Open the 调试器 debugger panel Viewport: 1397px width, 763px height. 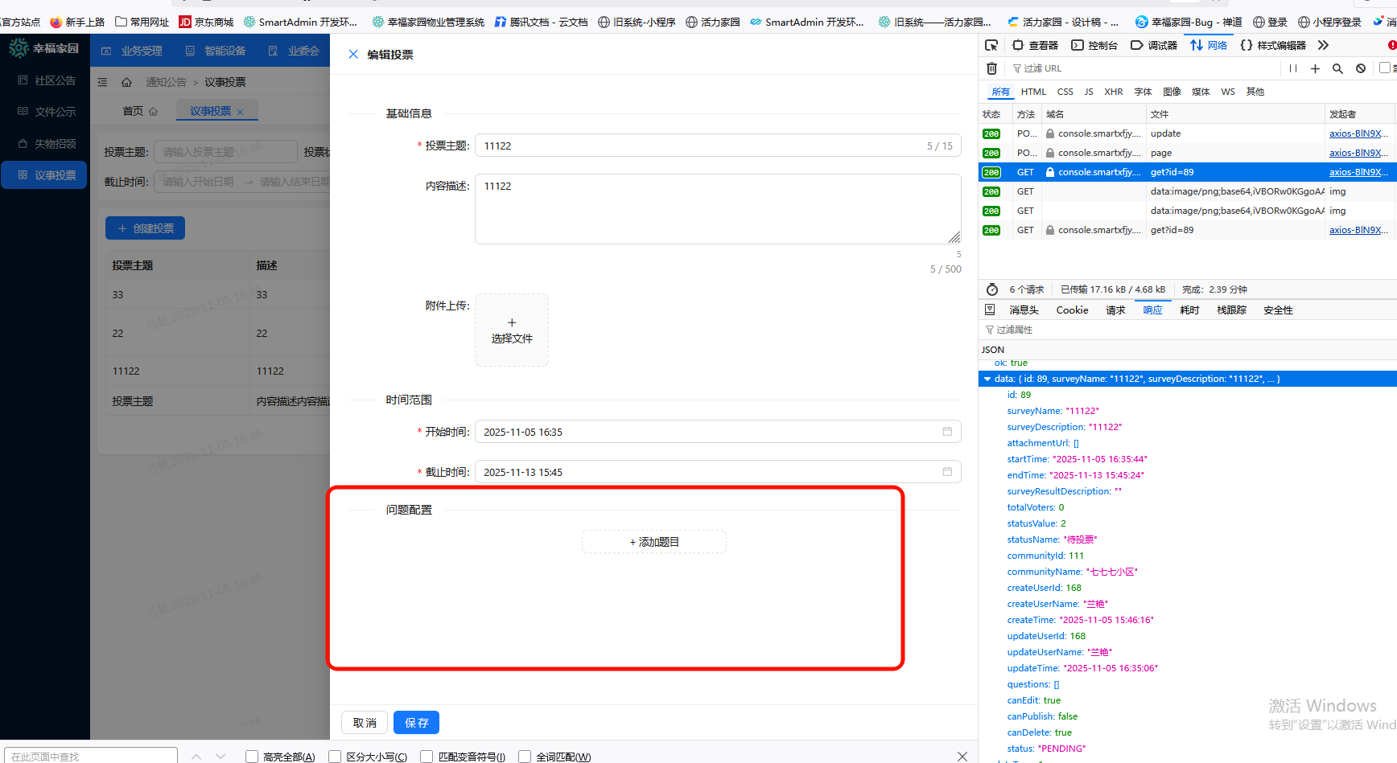pyautogui.click(x=1154, y=45)
